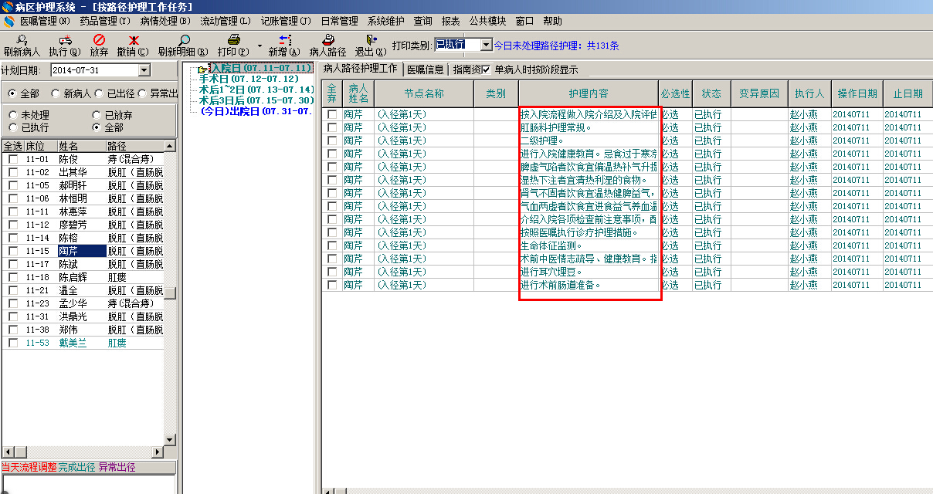Click the app logo in the menu bar
The height and width of the screenshot is (494, 933).
[8, 21]
